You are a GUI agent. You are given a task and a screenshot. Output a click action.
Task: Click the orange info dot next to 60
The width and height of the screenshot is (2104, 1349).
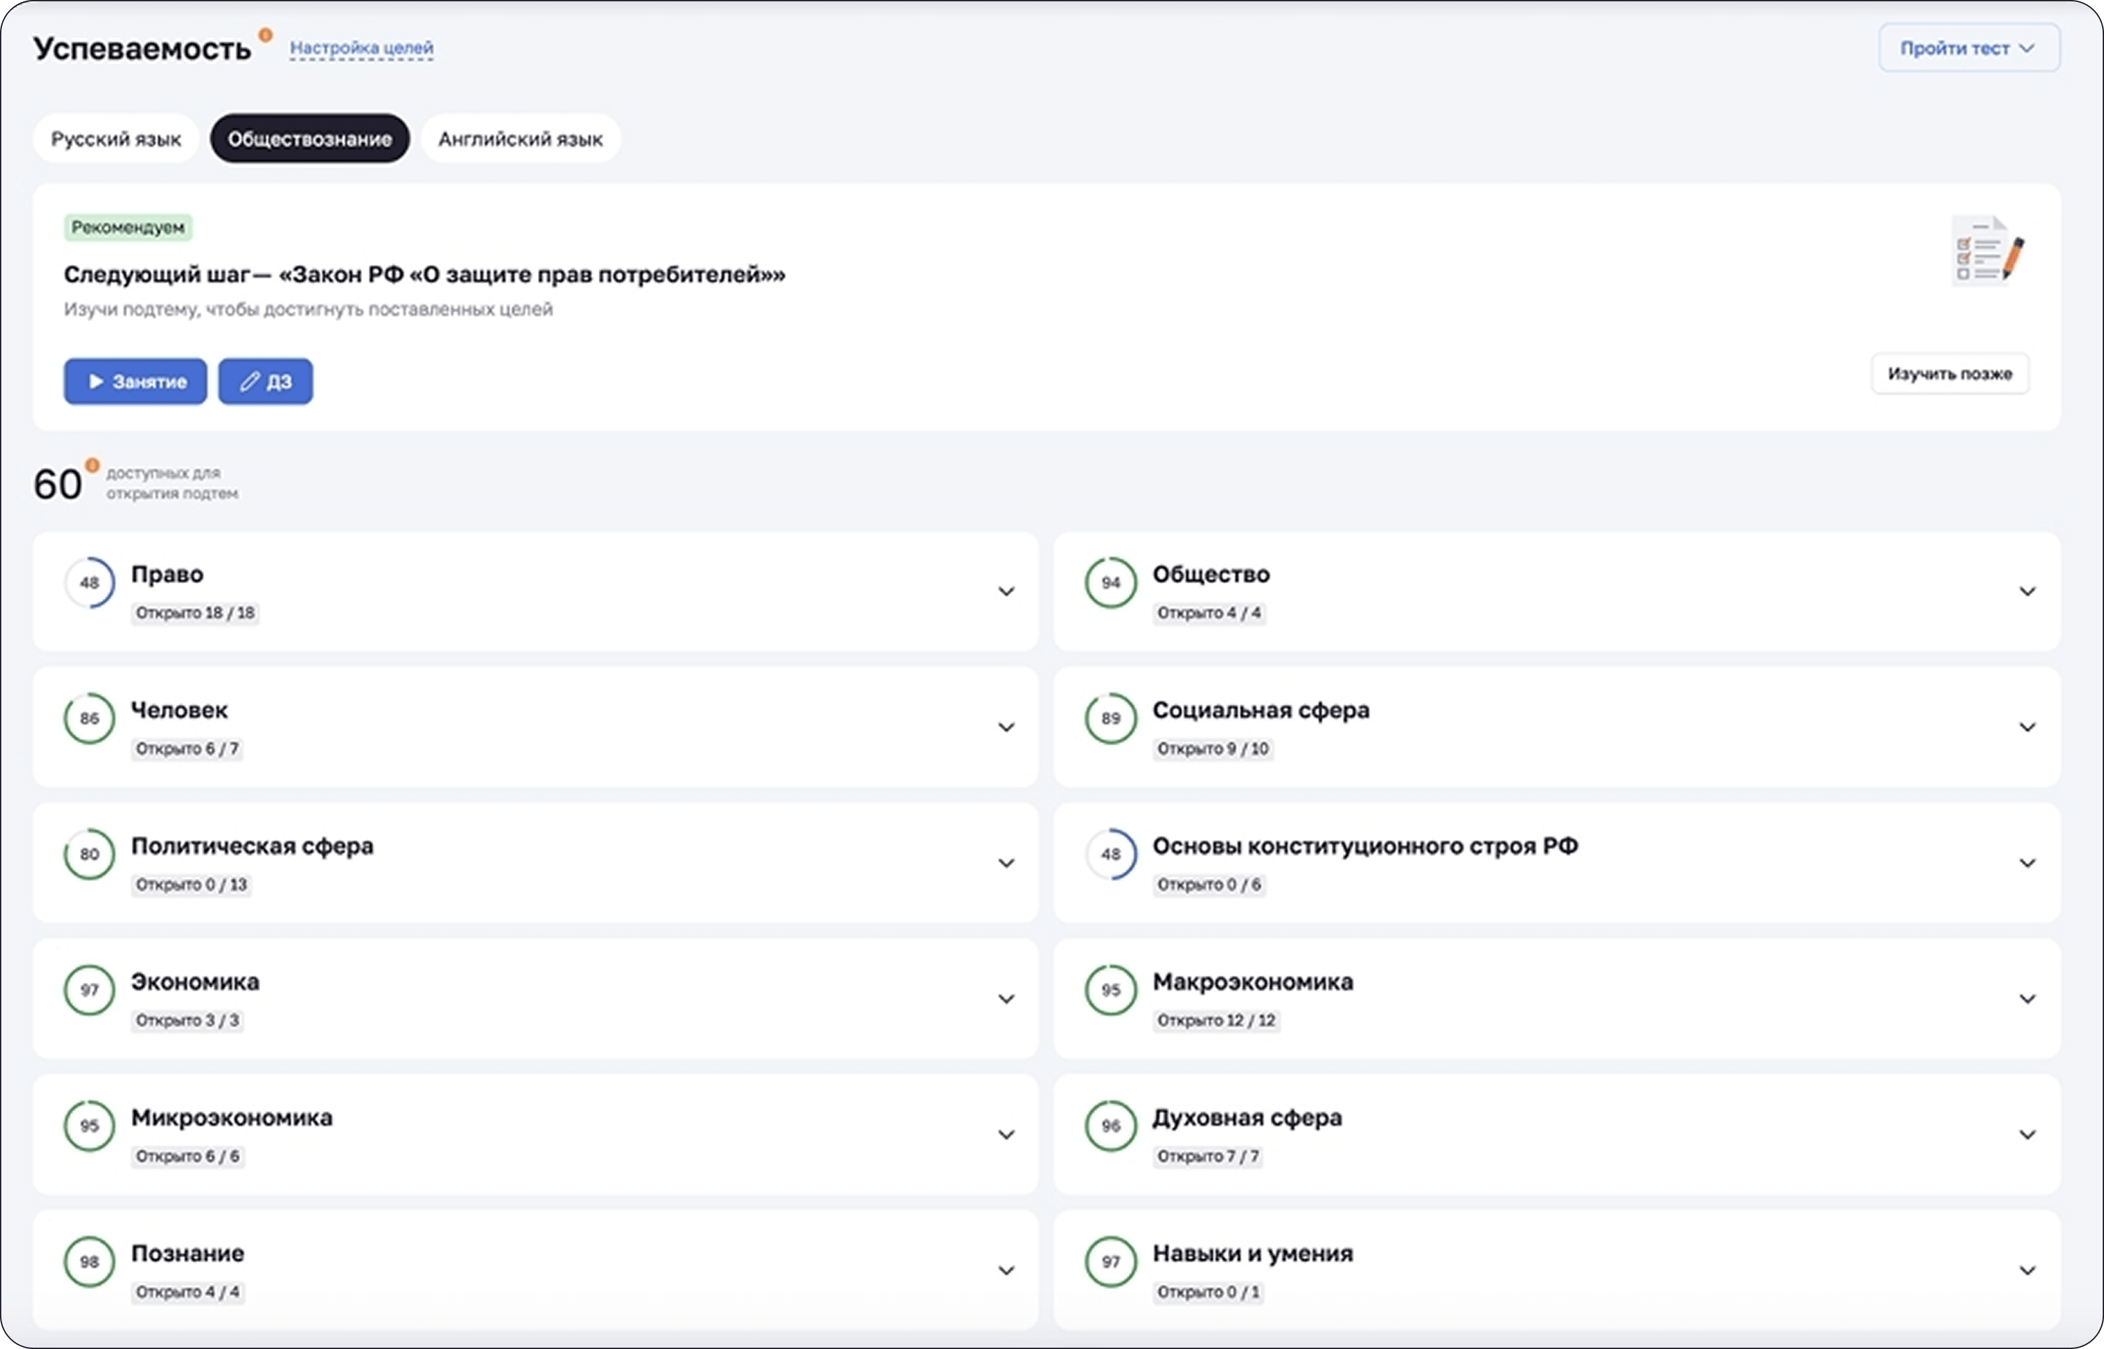pyautogui.click(x=92, y=465)
